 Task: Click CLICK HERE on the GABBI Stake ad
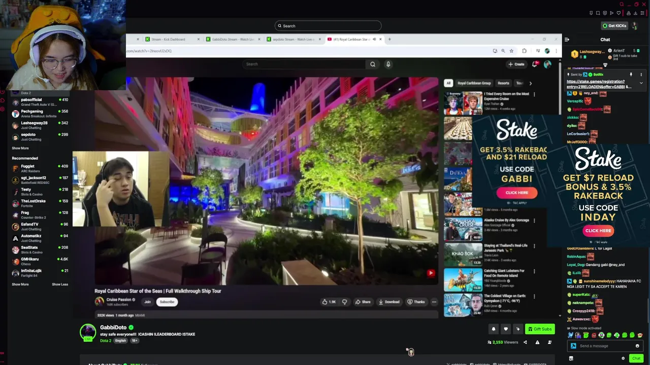point(516,193)
